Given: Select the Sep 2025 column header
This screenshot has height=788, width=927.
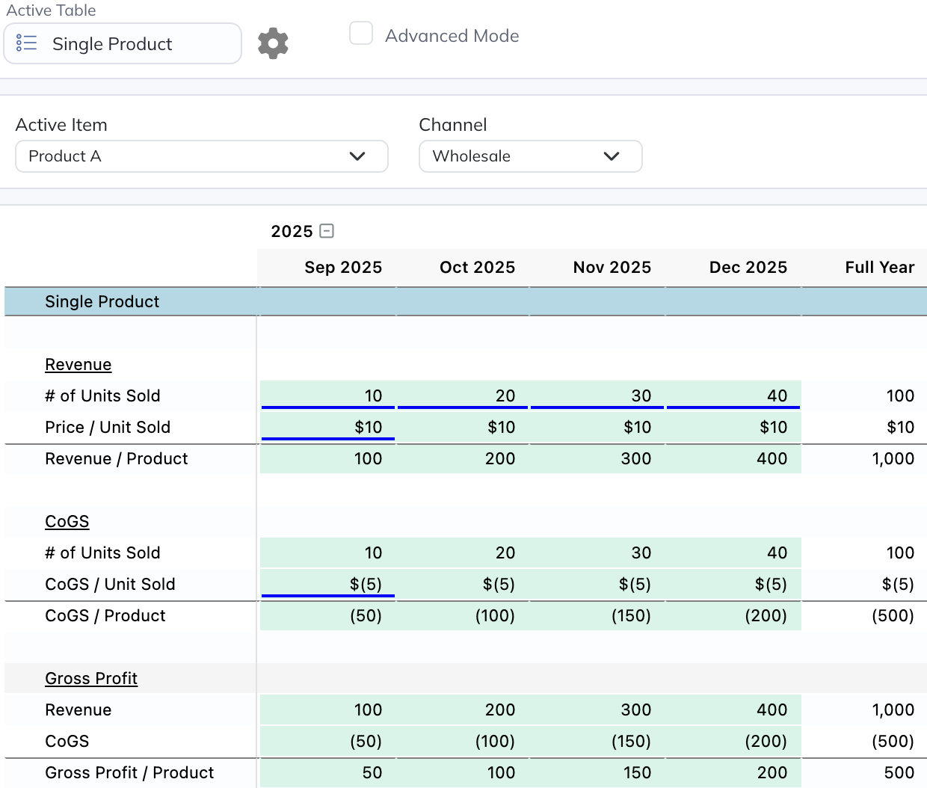Looking at the screenshot, I should [x=342, y=268].
